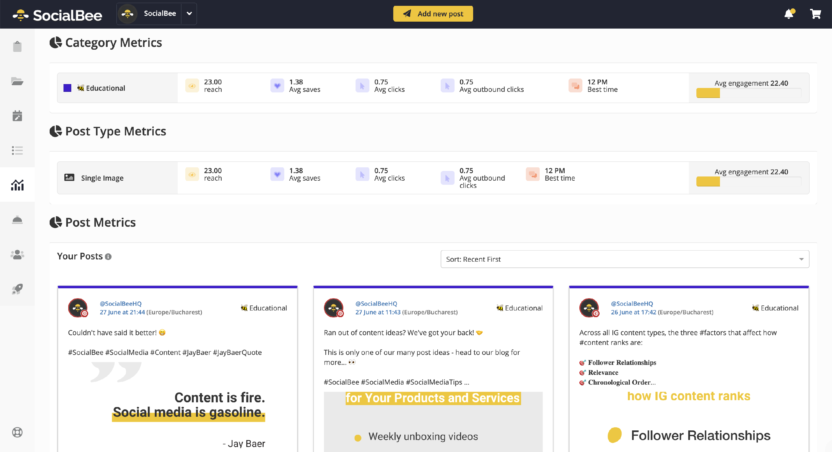Viewport: 832px width, 452px height.
Task: Click profile avatar on 27 June 21:44 post
Action: [x=78, y=308]
